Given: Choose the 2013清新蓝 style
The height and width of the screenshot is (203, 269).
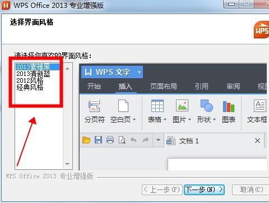Looking at the screenshot, I should point(33,74).
